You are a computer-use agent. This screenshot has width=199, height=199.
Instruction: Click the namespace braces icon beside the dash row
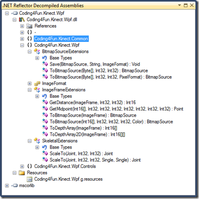(x=30, y=32)
